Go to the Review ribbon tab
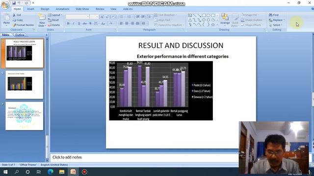The width and height of the screenshot is (314, 176). (x=100, y=9)
